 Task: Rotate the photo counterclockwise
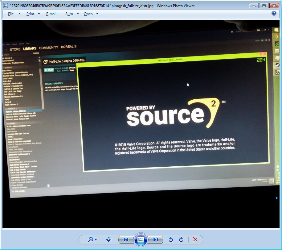coord(171,240)
